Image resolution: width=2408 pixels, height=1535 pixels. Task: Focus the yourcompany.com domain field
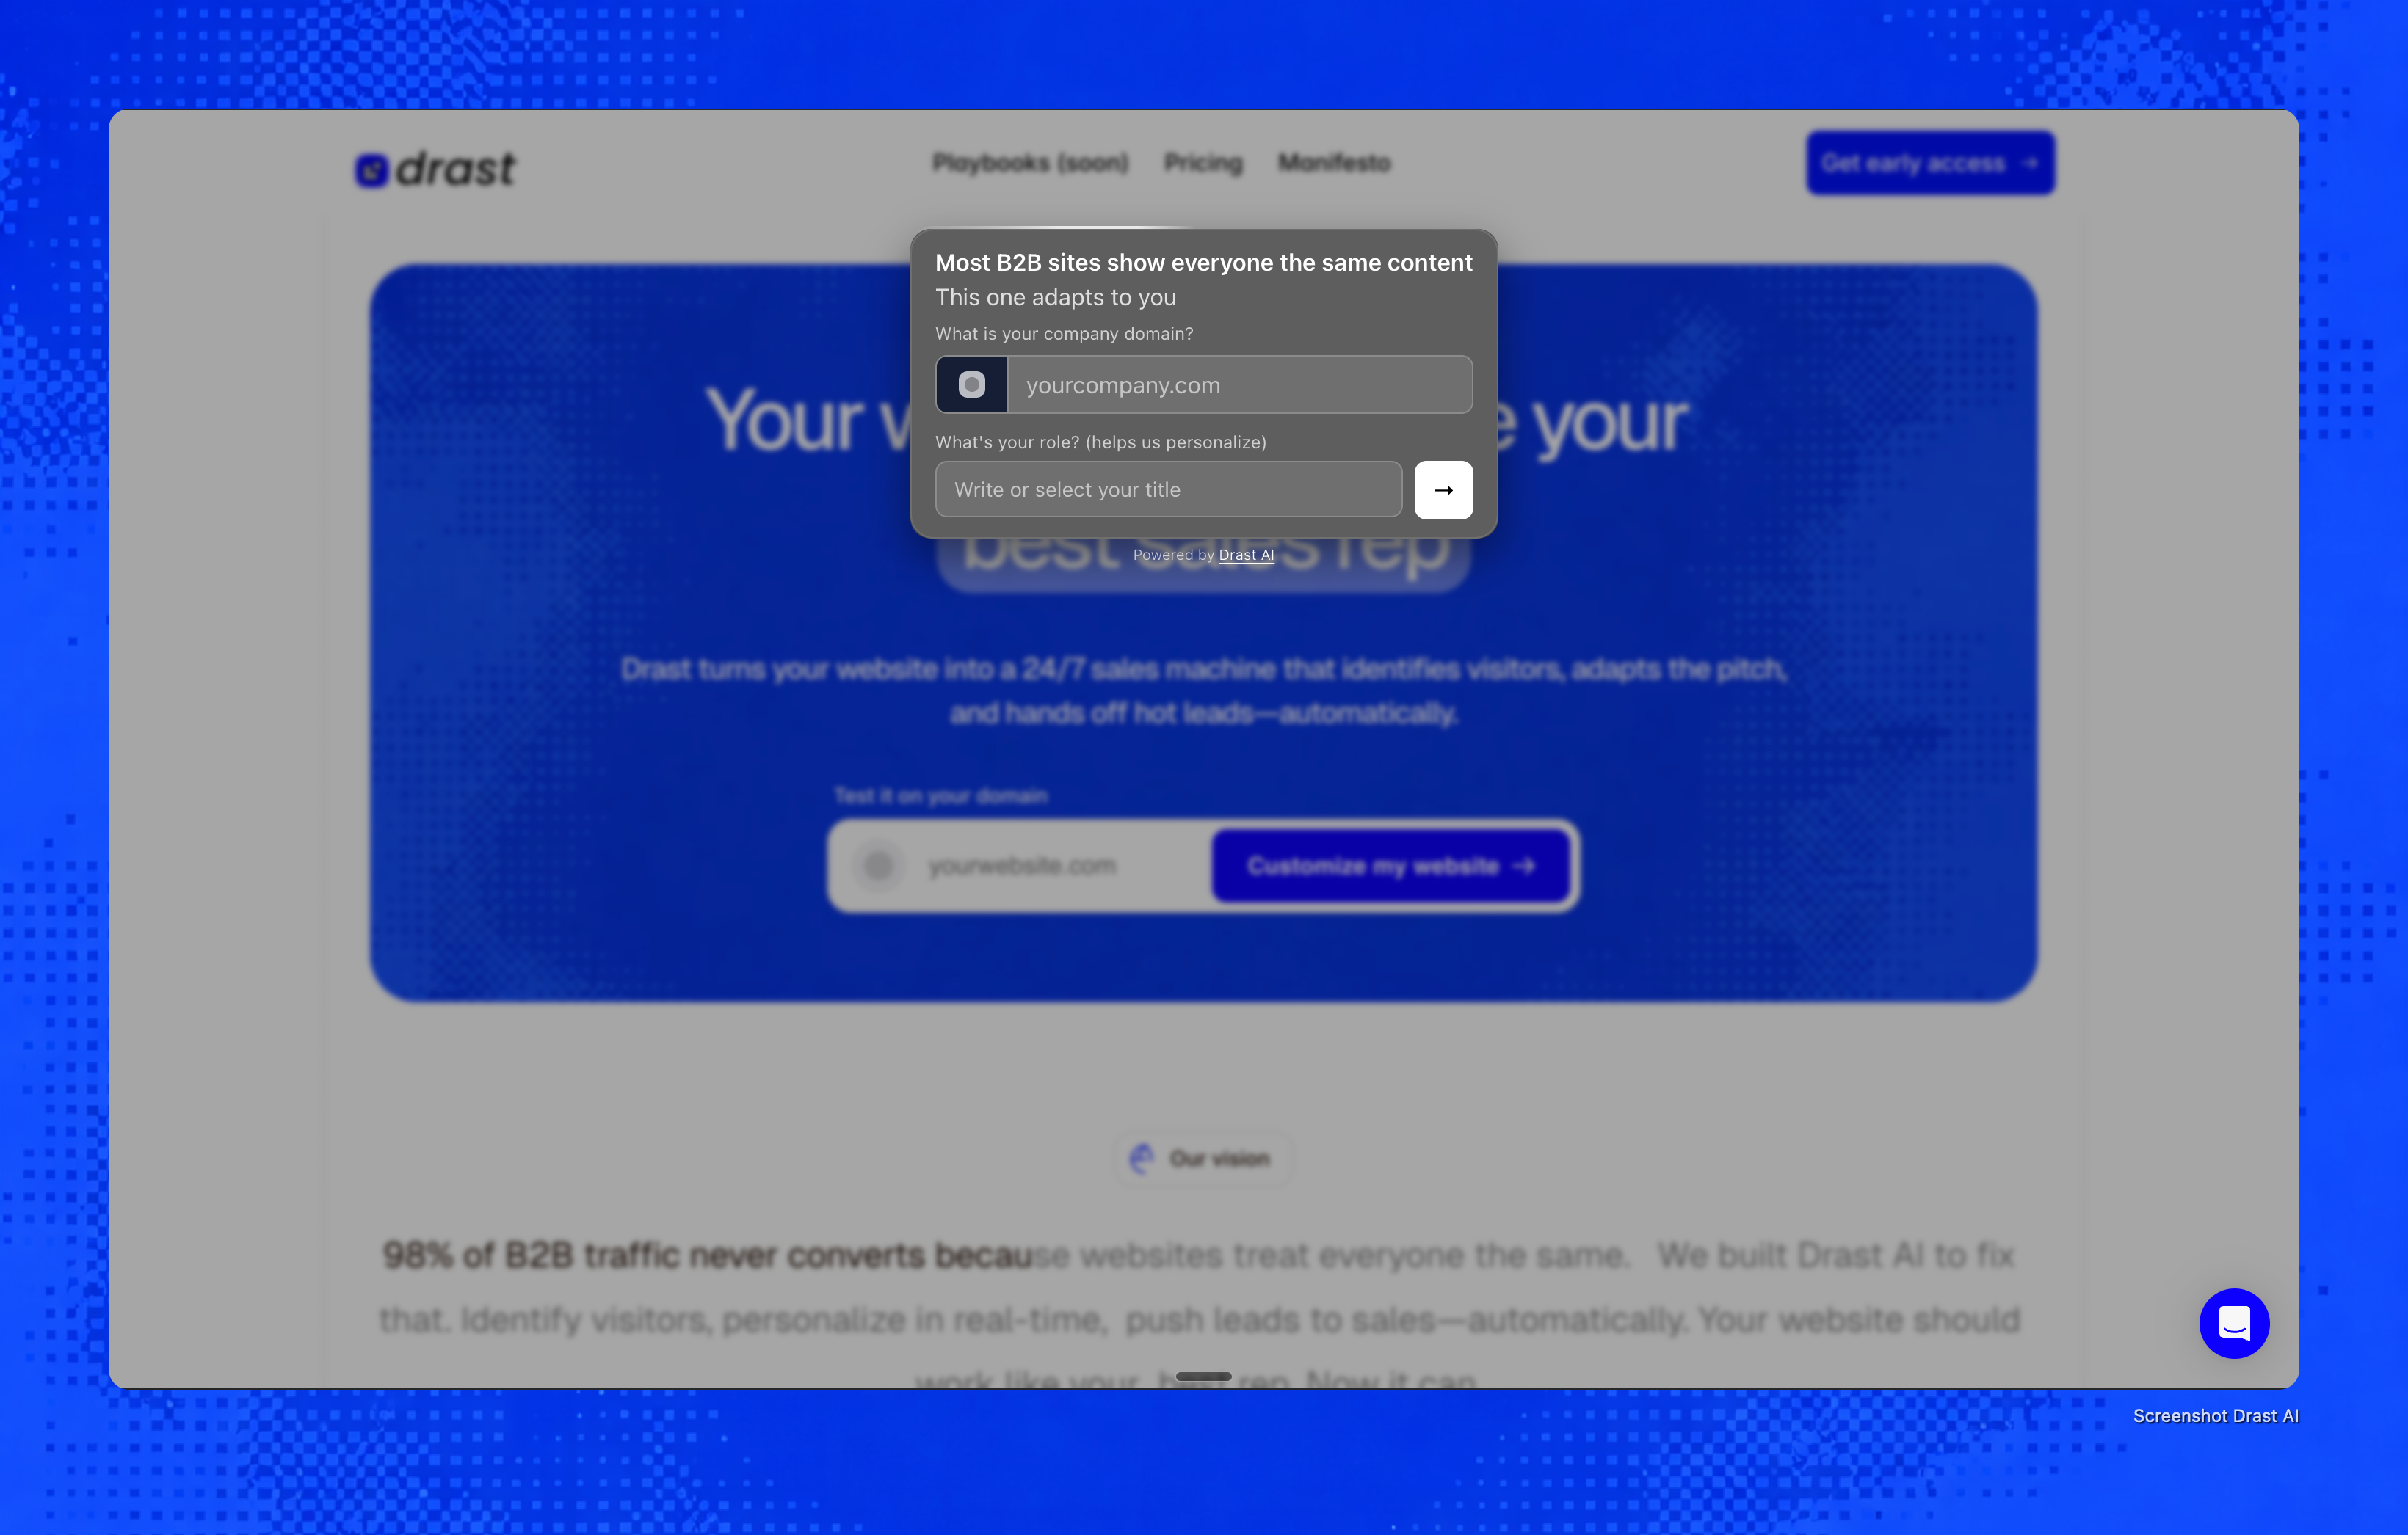pyautogui.click(x=1238, y=384)
